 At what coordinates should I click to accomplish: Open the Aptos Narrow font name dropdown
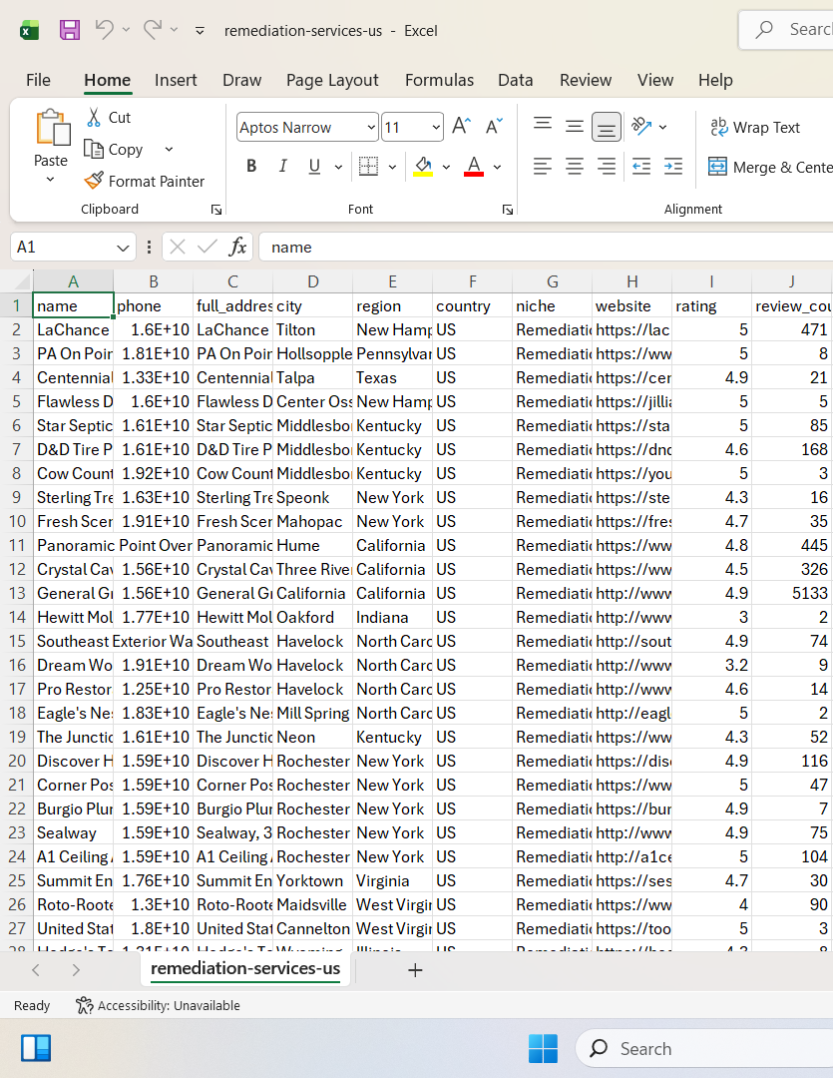371,127
